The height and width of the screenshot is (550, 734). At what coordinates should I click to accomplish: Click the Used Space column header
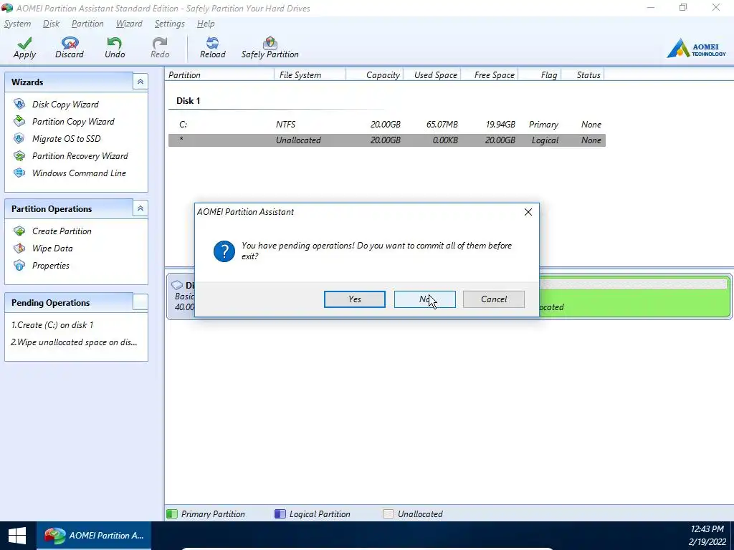432,74
